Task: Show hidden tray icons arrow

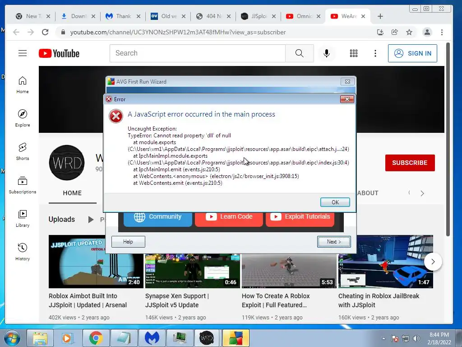Action: (383, 338)
